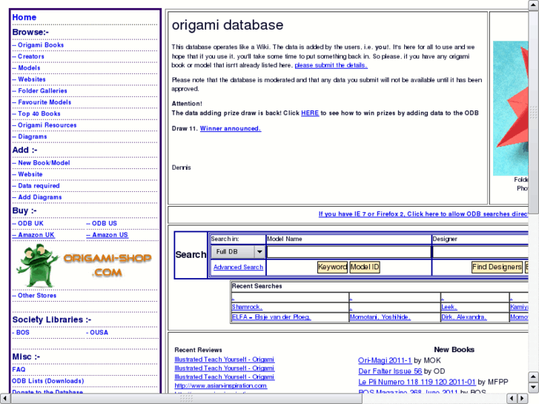Open first 'Illustrated Teach Yourself - Origami' review

tap(224, 360)
